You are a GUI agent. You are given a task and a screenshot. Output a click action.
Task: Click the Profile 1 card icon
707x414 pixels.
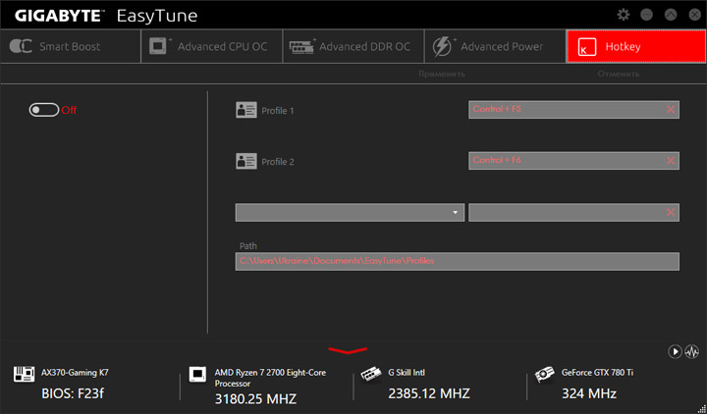tap(246, 110)
